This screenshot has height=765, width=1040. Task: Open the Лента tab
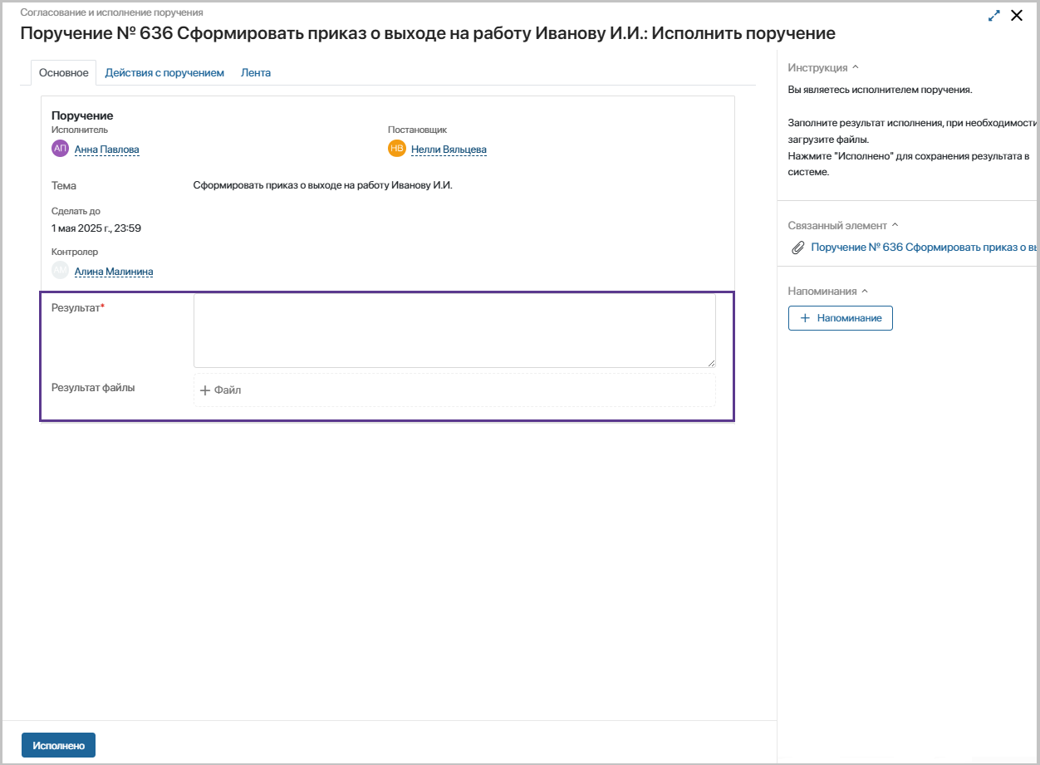click(x=256, y=73)
